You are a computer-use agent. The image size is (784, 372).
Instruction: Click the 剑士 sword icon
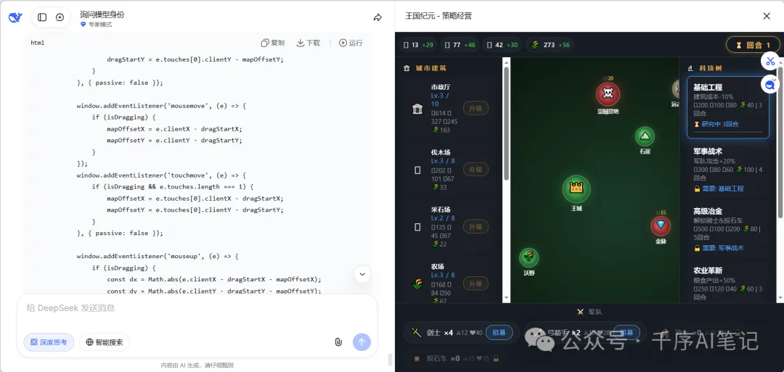pyautogui.click(x=417, y=333)
